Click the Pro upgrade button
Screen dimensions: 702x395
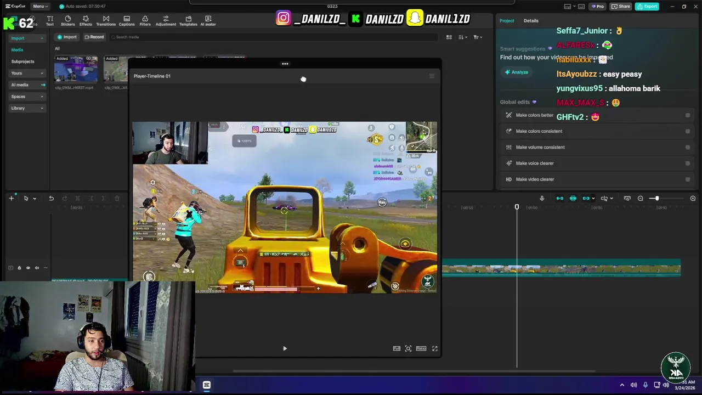click(597, 7)
